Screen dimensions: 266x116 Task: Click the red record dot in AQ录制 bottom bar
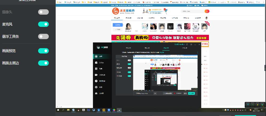tap(175, 93)
